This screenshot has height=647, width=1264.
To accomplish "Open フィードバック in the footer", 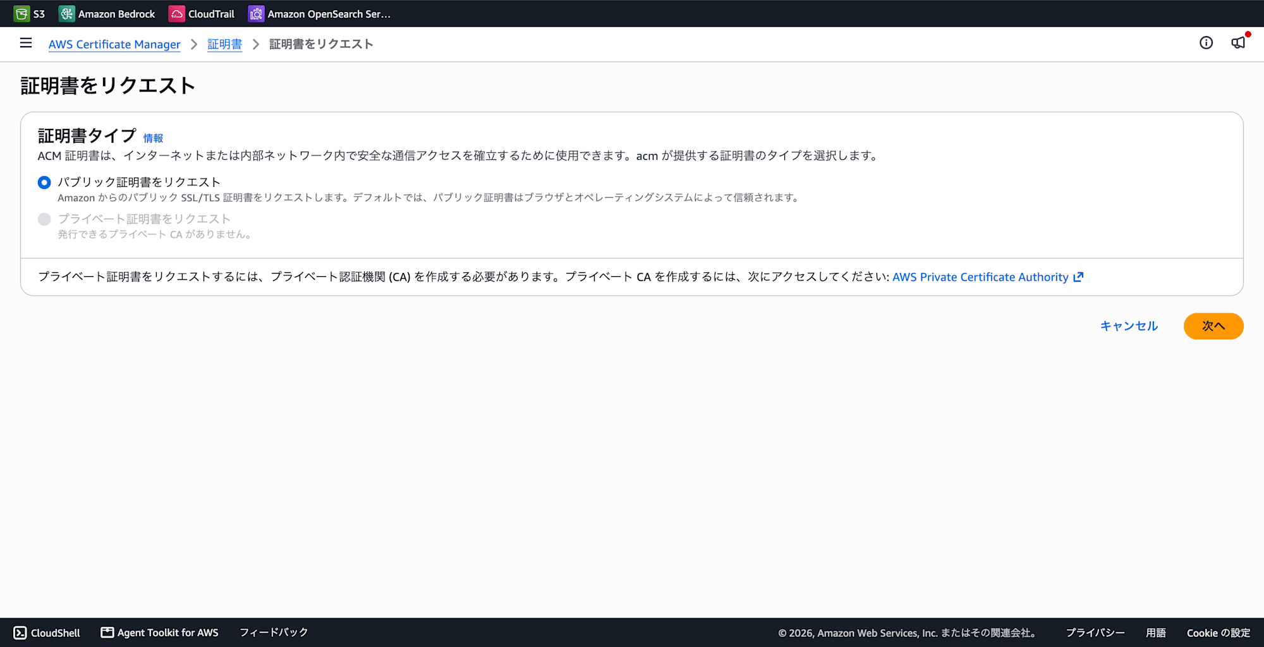I will [274, 632].
